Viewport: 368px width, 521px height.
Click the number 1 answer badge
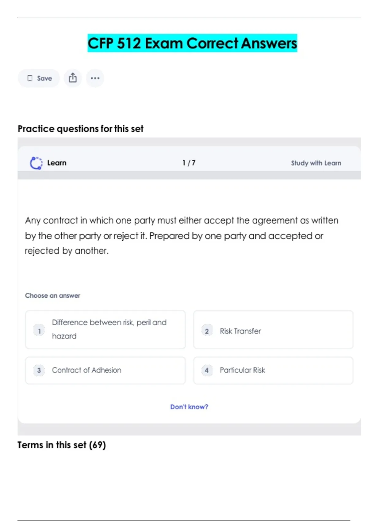[39, 331]
